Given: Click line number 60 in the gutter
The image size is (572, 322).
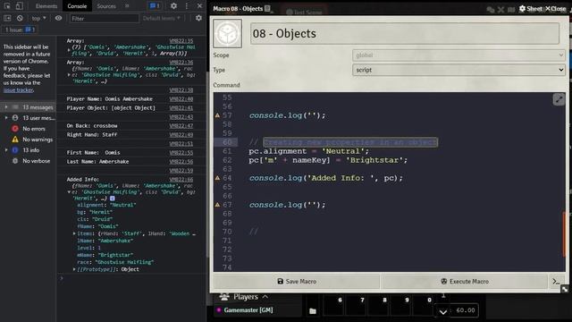Looking at the screenshot, I should 227,142.
